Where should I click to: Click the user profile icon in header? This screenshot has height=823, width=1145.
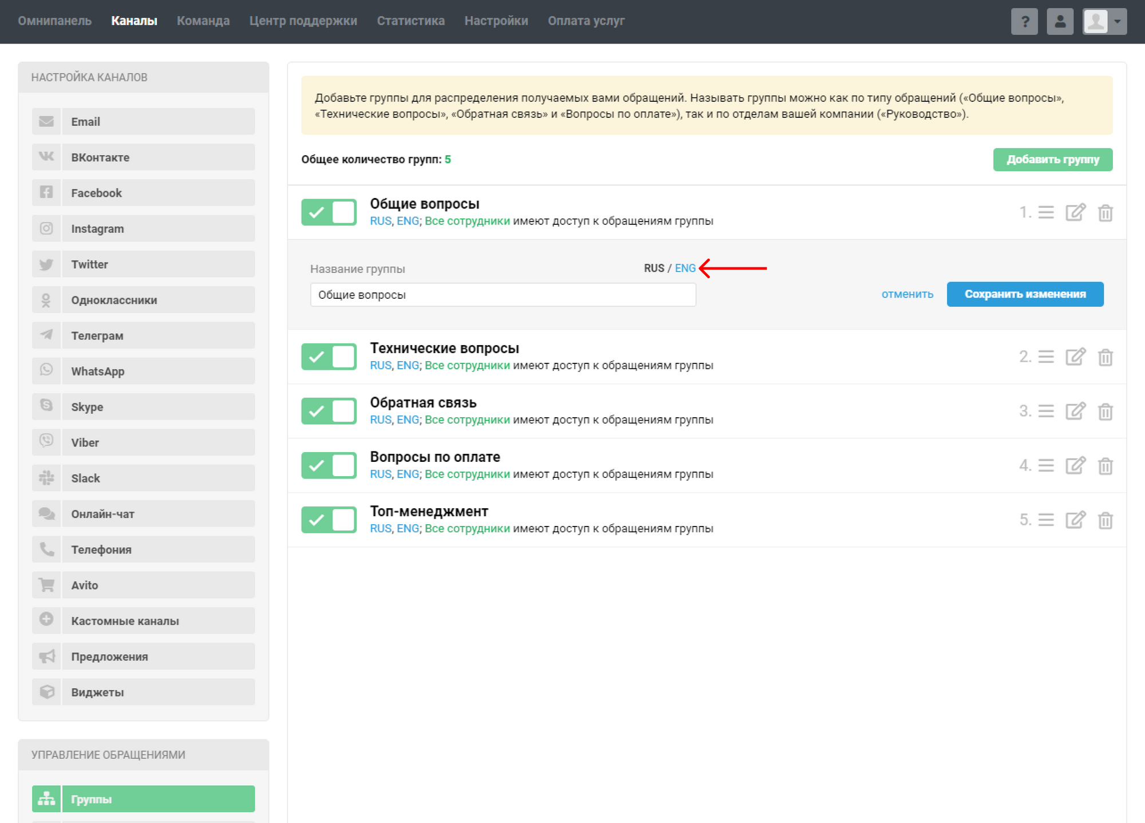click(1060, 22)
